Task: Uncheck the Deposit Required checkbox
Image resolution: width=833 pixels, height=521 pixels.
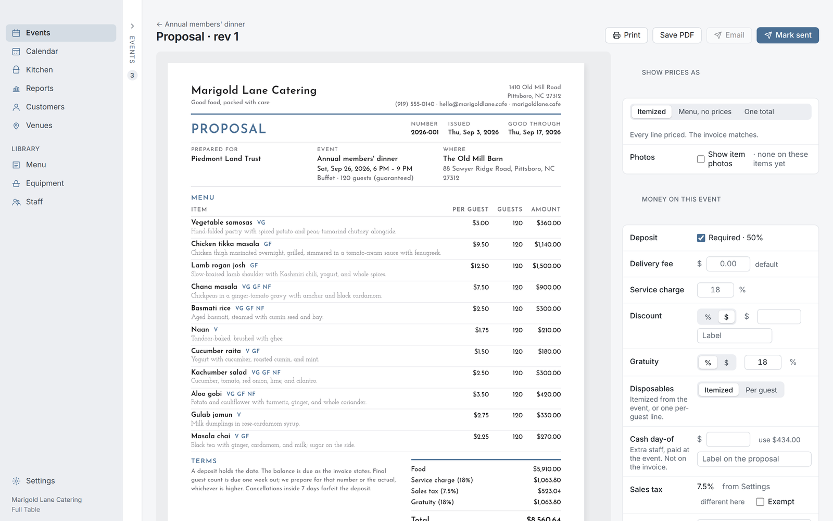Action: click(701, 238)
